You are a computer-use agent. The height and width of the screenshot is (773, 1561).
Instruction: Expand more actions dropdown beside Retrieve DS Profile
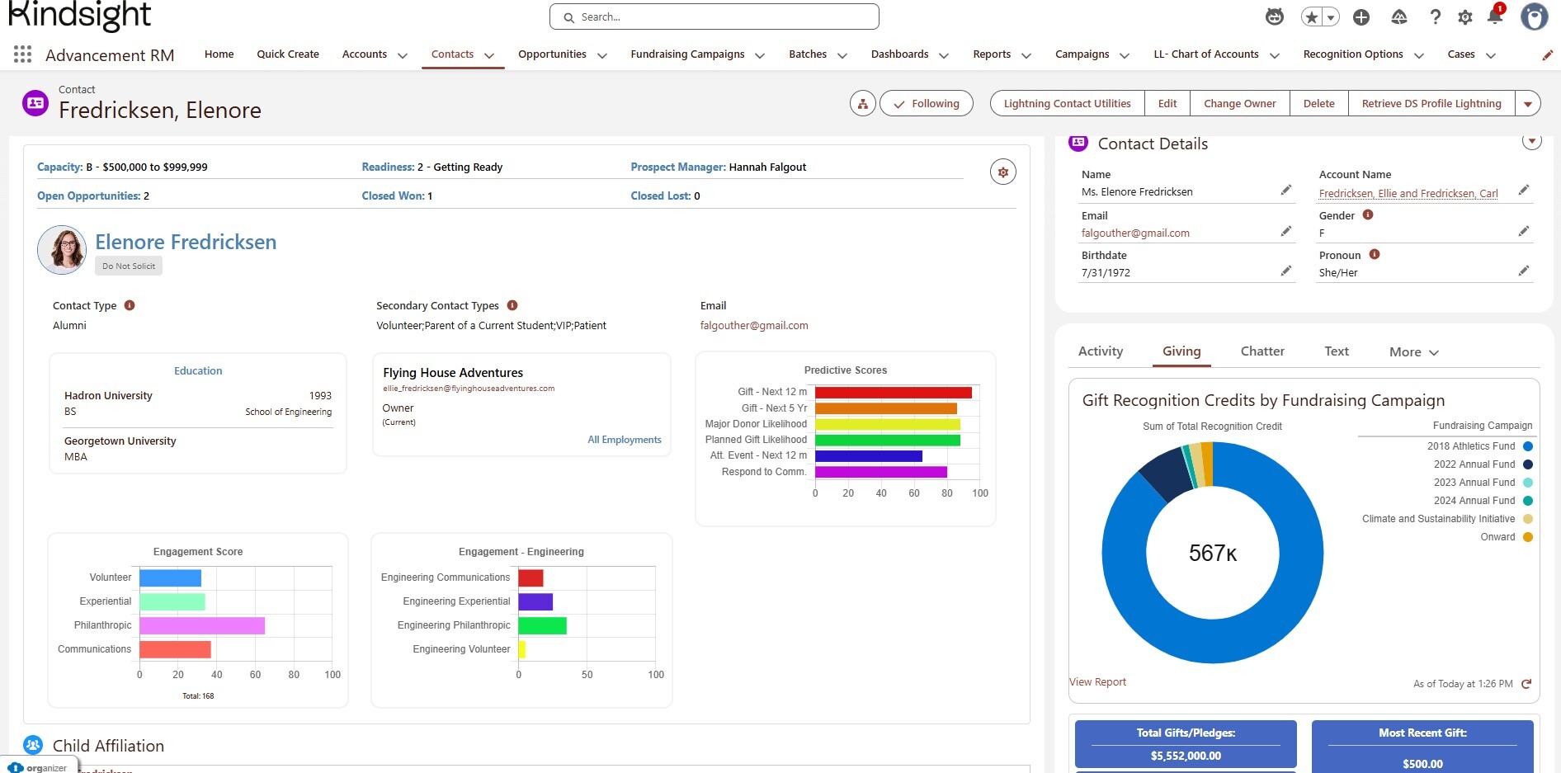pyautogui.click(x=1527, y=104)
